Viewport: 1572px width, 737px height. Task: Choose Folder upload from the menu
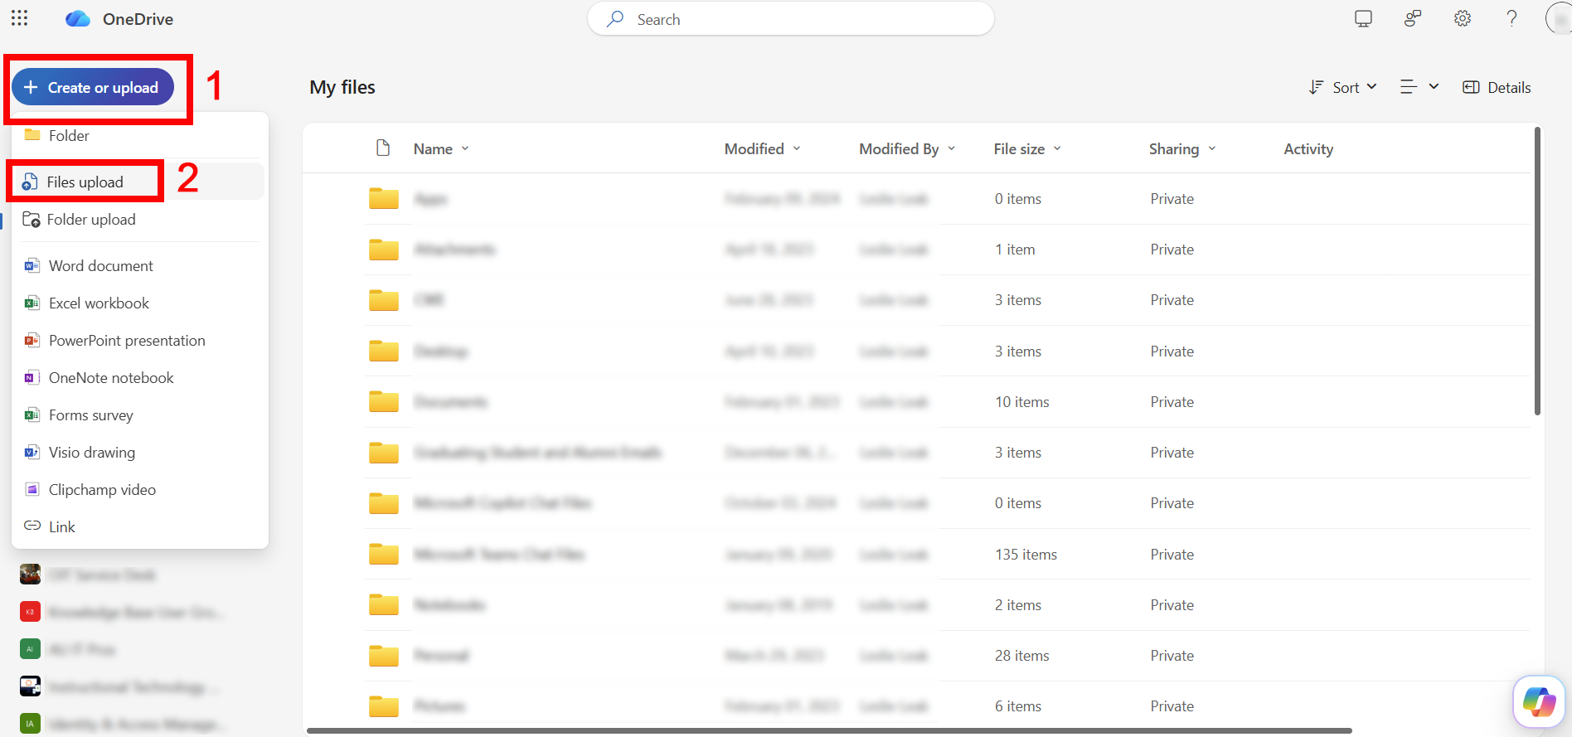pos(140,219)
